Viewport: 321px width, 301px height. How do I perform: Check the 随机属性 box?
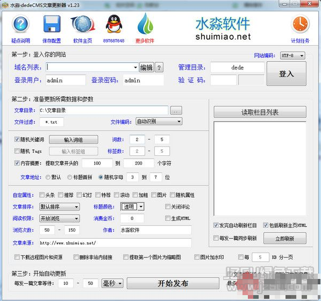(x=172, y=195)
